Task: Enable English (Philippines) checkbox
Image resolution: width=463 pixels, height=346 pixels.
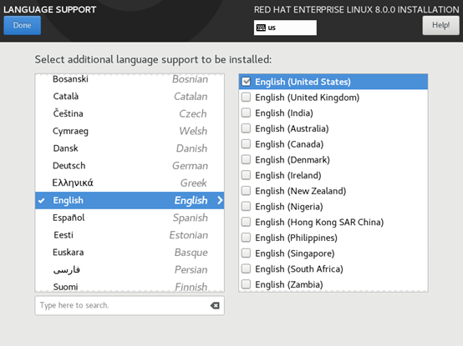Action: coord(246,238)
